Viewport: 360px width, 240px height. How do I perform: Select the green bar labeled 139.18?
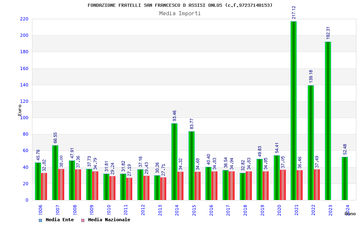[311, 143]
